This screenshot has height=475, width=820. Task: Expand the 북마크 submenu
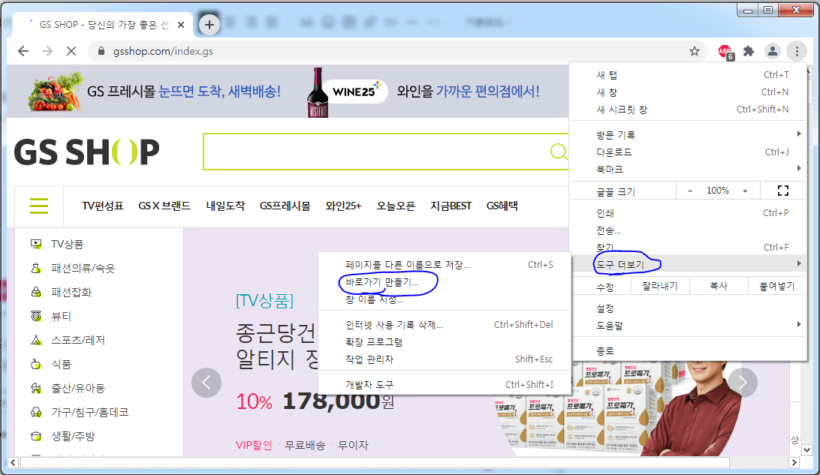689,170
